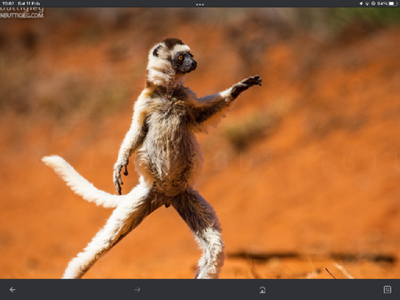Tap the location arrow status icon
Viewport: 400px width, 300px height.
click(x=361, y=3)
